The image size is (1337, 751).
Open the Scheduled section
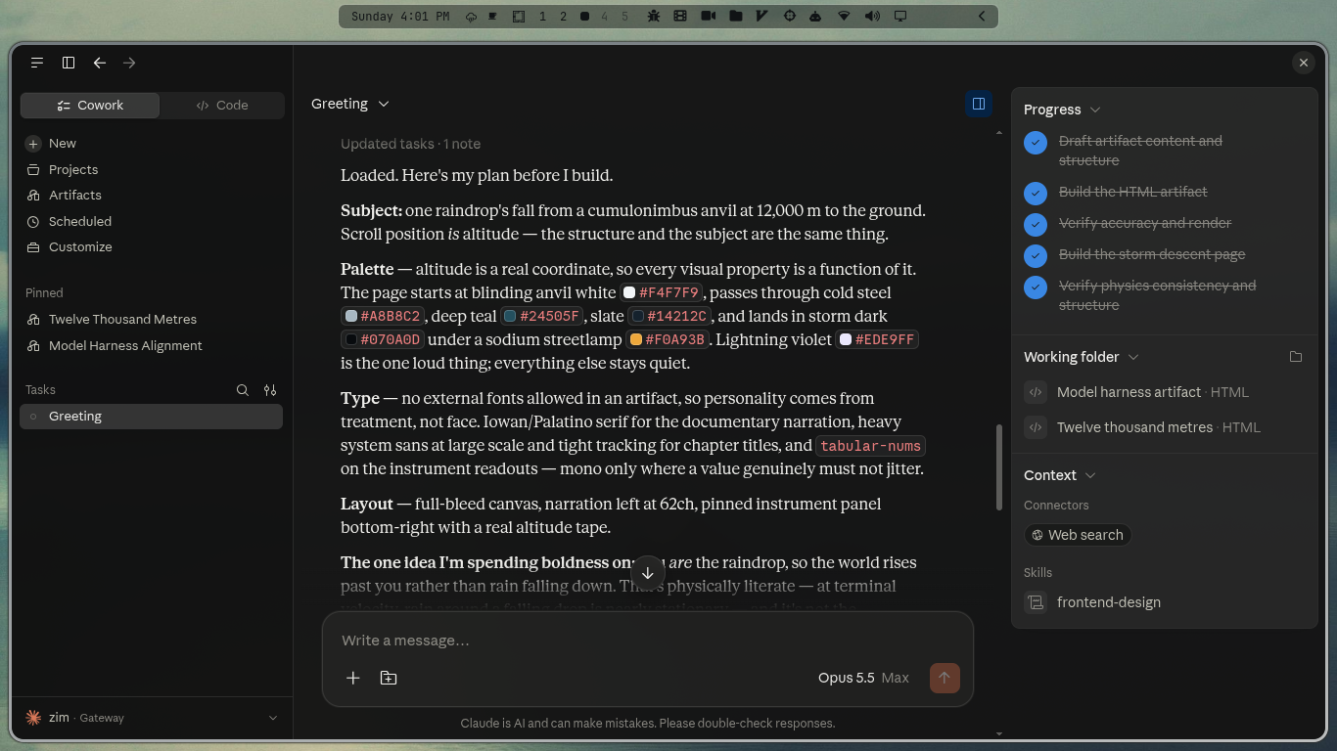(152, 221)
